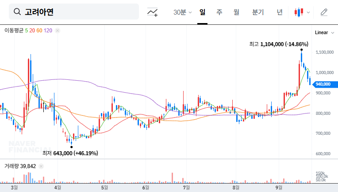Focus the 고려아연 search field

click(74, 12)
